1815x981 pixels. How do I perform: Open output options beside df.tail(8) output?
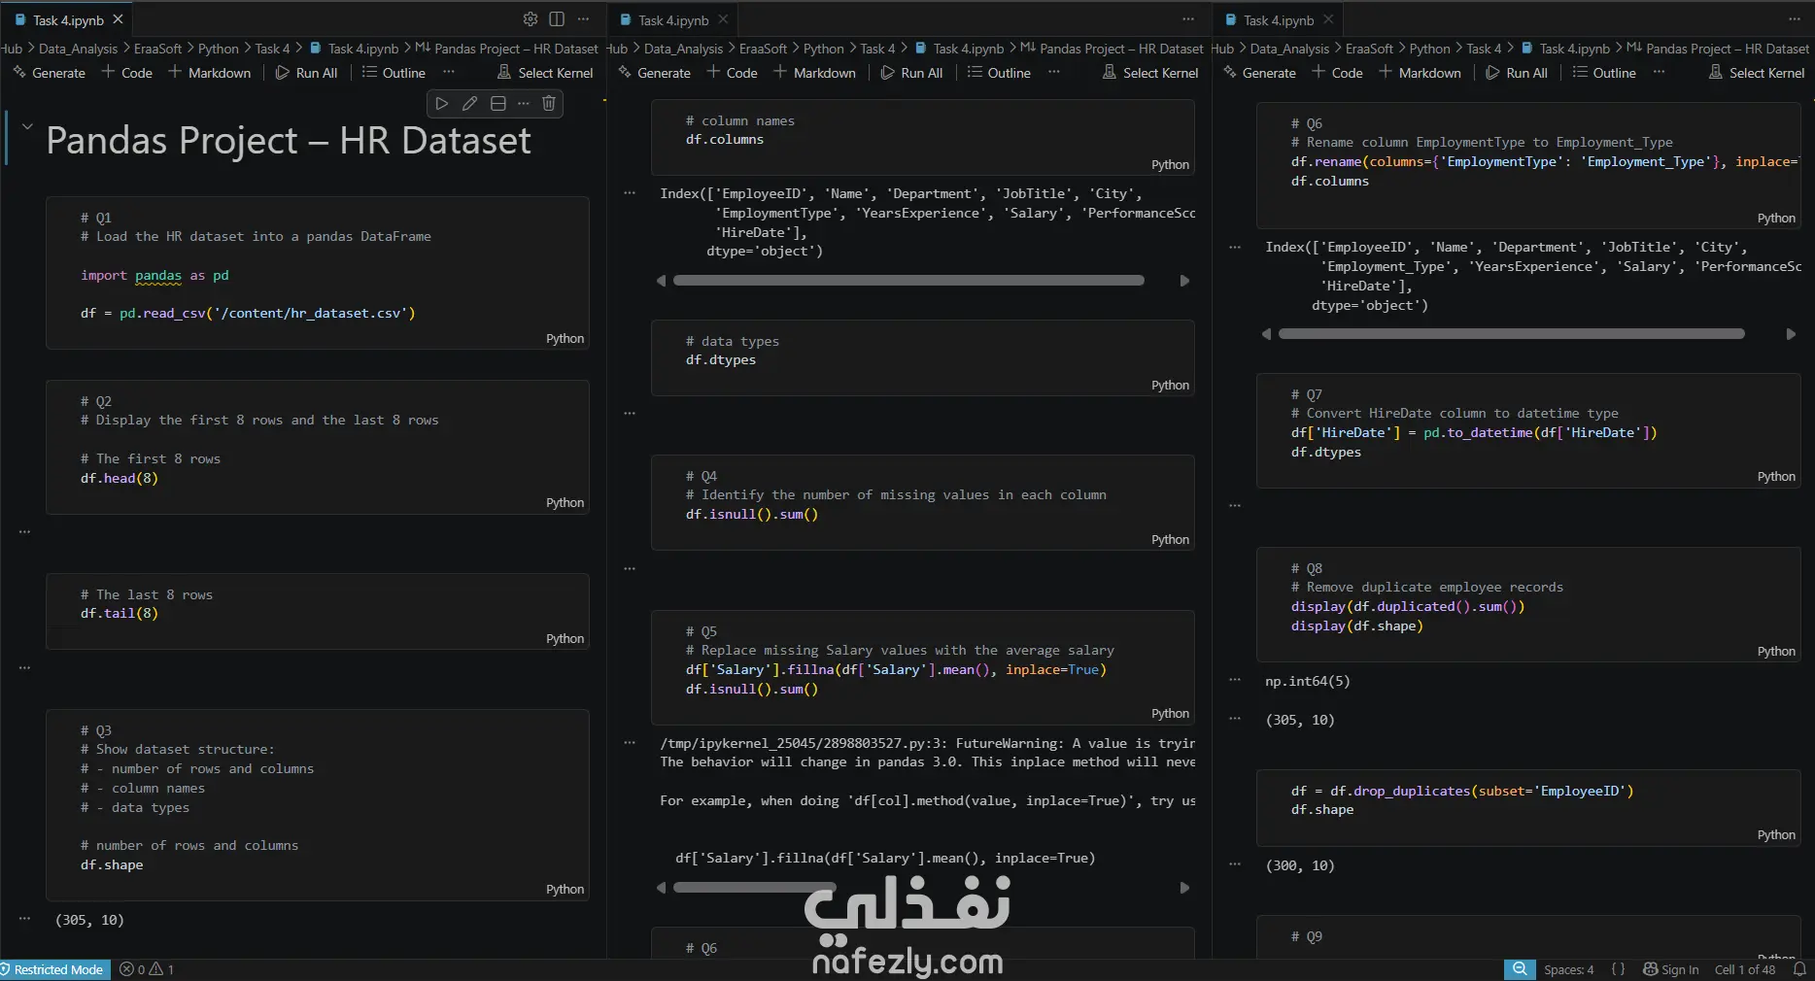click(x=24, y=668)
